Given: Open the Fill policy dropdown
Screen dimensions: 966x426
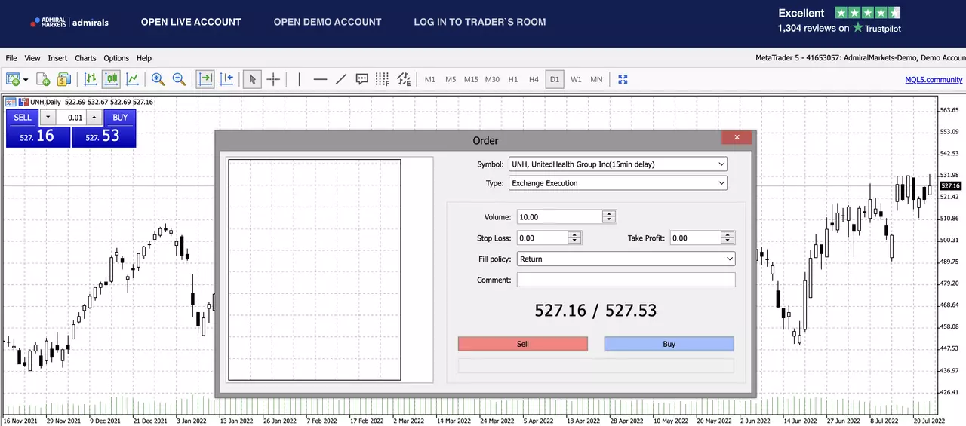Looking at the screenshot, I should coord(626,259).
